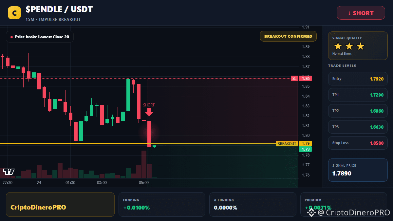Click the 15M Impulse Breakout subtitle
Screen dimensions: 393x221
[53, 20]
